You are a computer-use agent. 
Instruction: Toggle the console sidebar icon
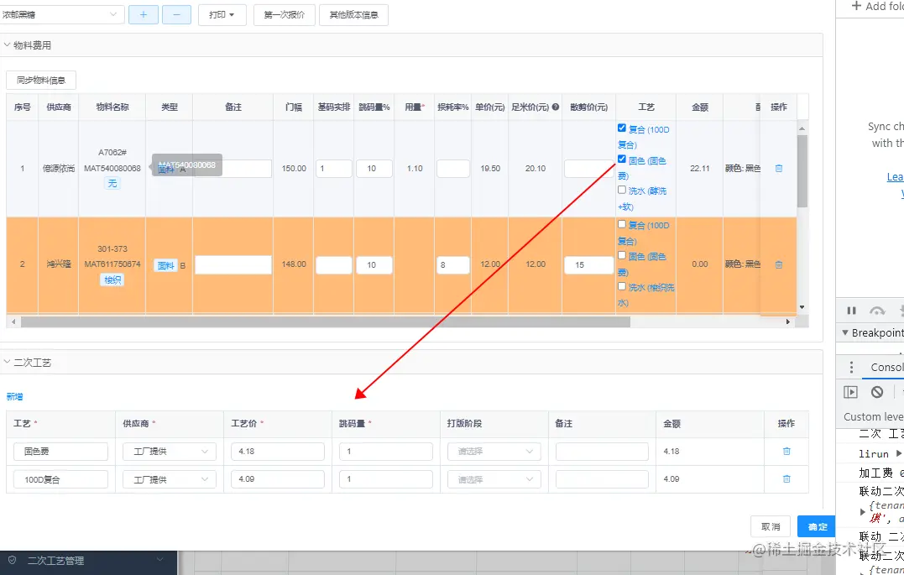point(850,392)
